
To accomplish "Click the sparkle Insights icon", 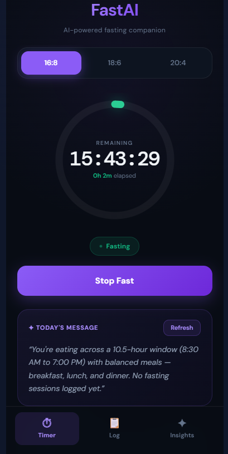I will coord(182,423).
